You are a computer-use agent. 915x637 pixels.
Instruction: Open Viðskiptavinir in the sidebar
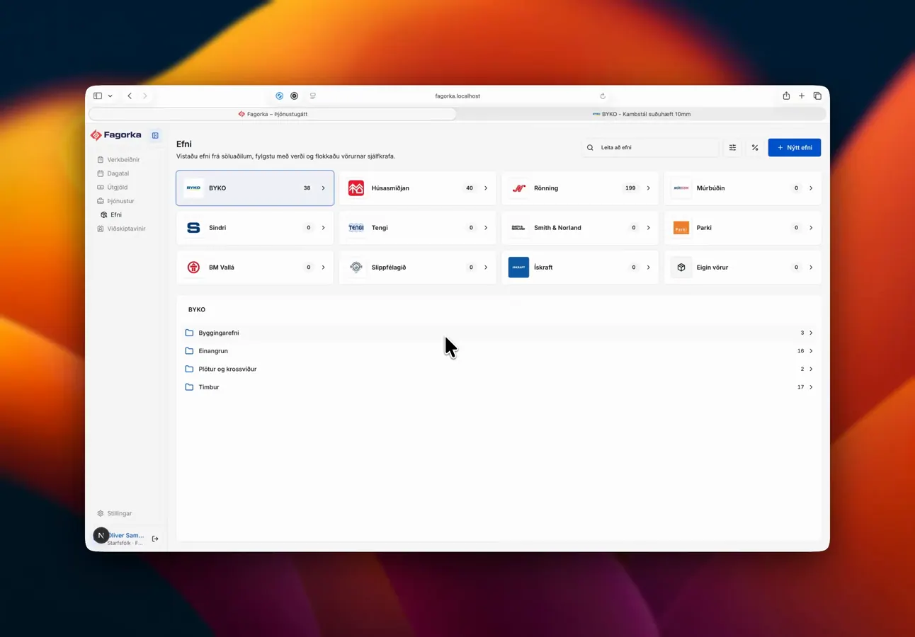(x=122, y=229)
